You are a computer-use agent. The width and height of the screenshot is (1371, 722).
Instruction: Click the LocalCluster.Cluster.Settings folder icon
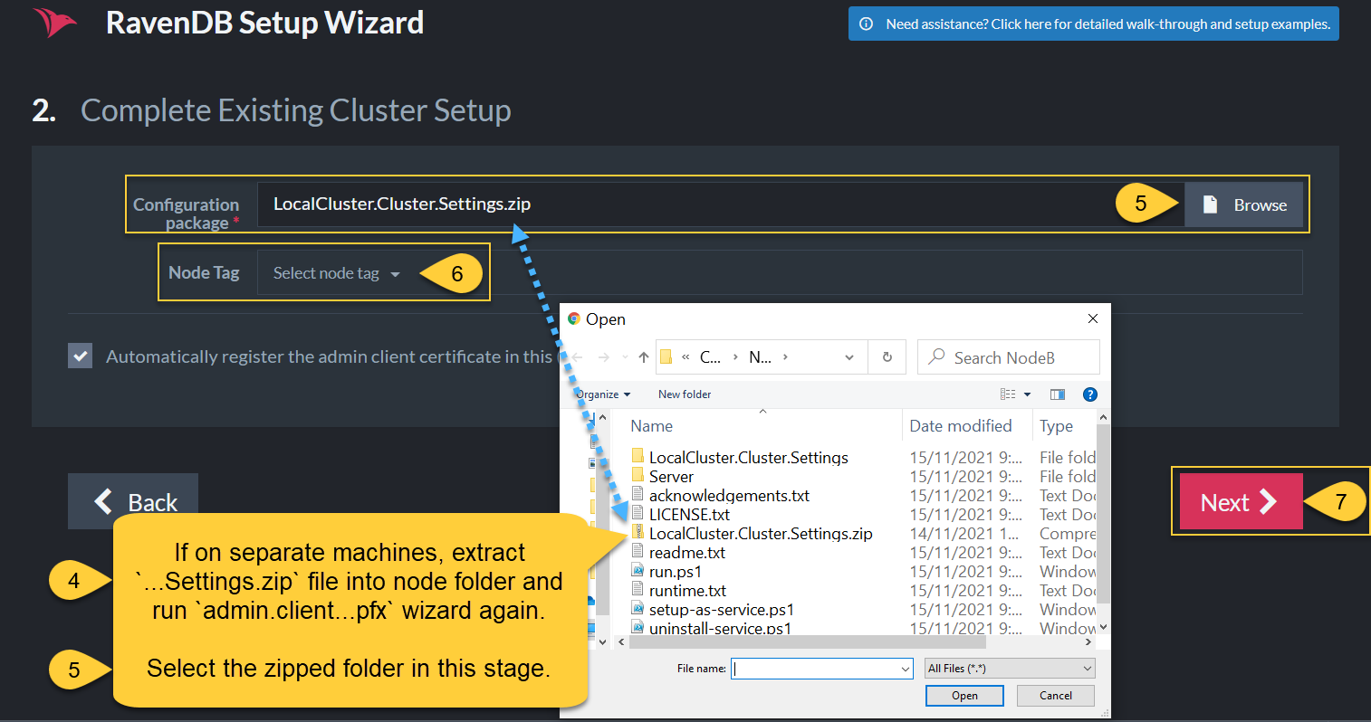pyautogui.click(x=638, y=456)
